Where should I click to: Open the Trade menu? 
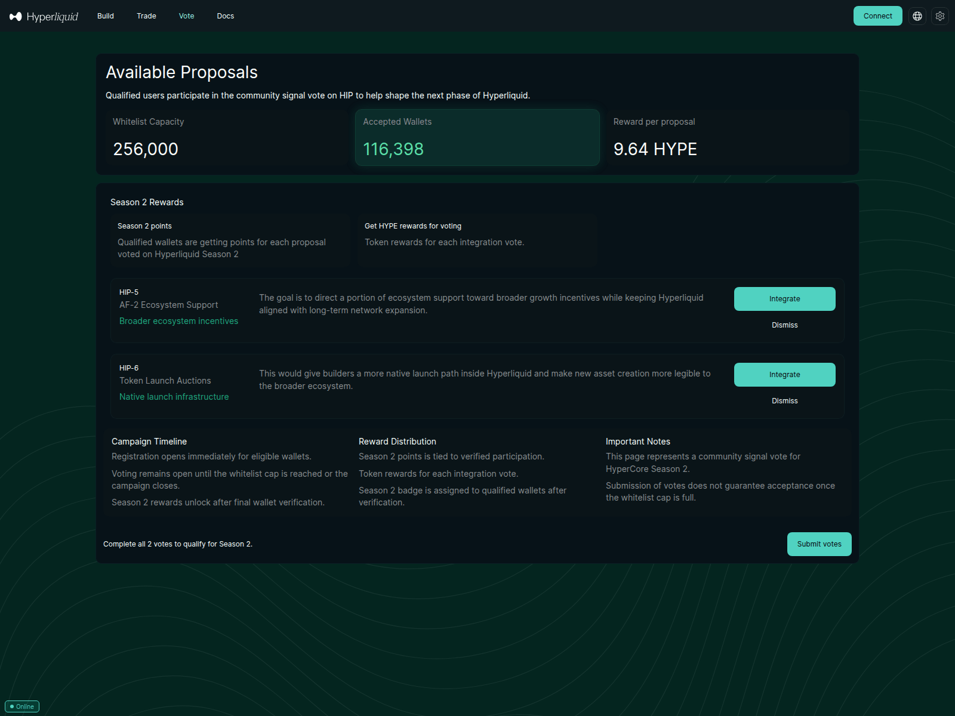tap(146, 16)
